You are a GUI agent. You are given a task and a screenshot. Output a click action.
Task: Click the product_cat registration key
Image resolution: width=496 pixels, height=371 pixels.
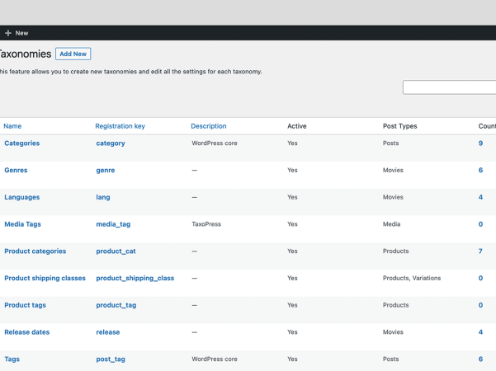(116, 251)
